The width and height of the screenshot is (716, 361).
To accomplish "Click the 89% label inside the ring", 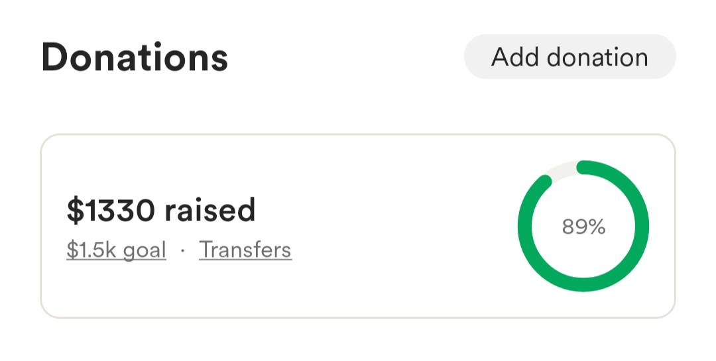I will point(583,227).
